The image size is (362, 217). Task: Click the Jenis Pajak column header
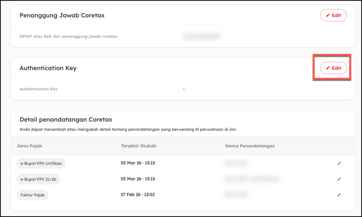[x=29, y=146]
